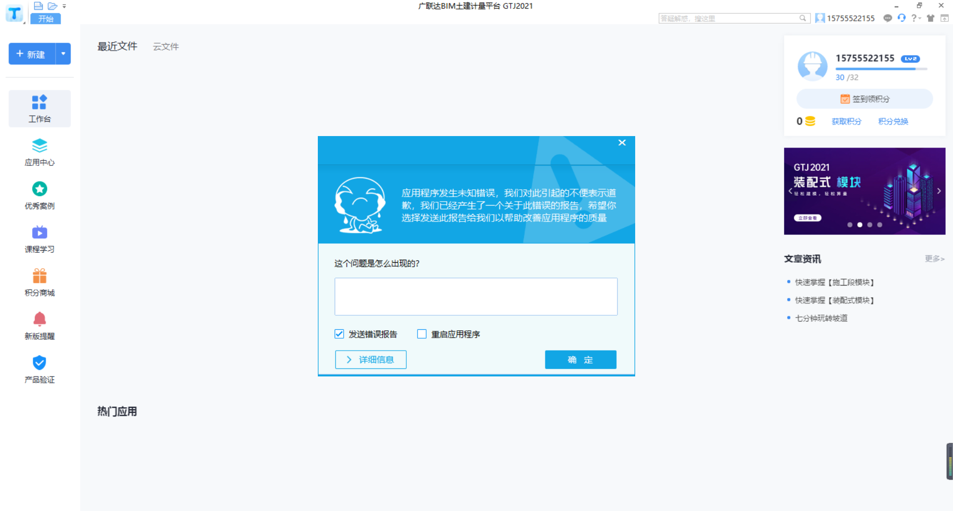Click the magnifier search icon

coord(803,18)
